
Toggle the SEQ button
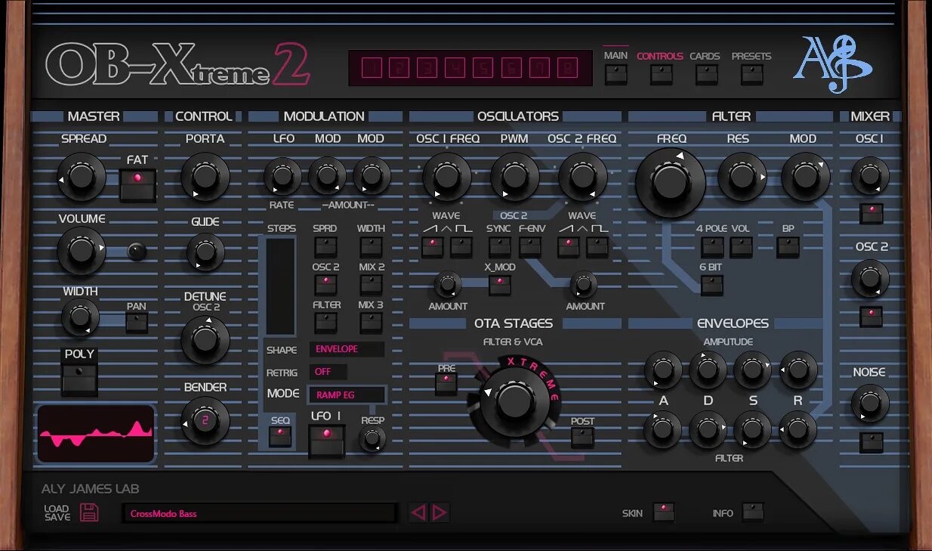coord(280,436)
